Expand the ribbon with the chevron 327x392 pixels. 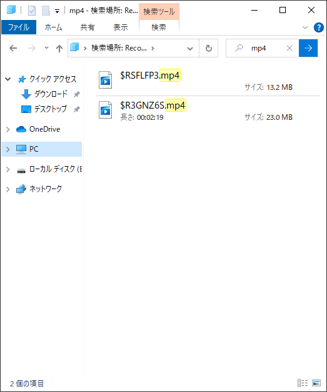305,27
